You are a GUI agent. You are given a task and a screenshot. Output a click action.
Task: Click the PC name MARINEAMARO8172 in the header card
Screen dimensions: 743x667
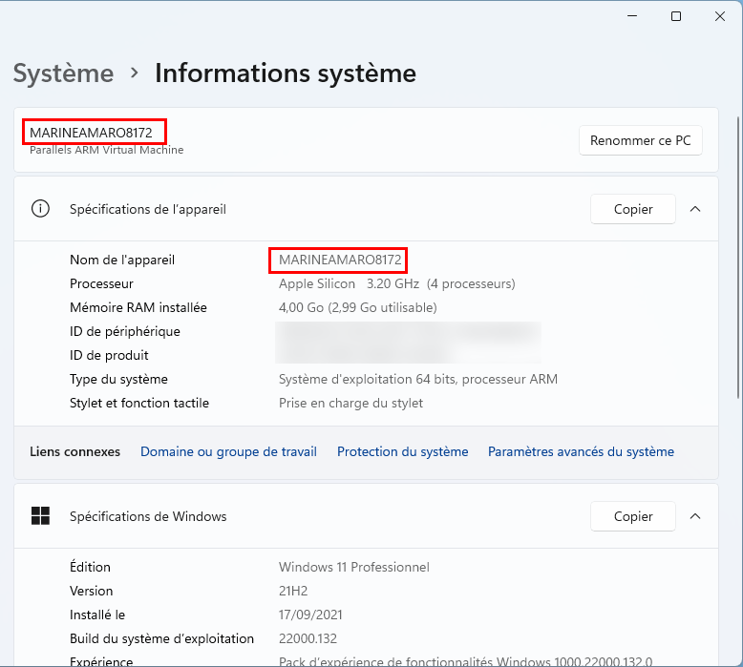pos(91,133)
